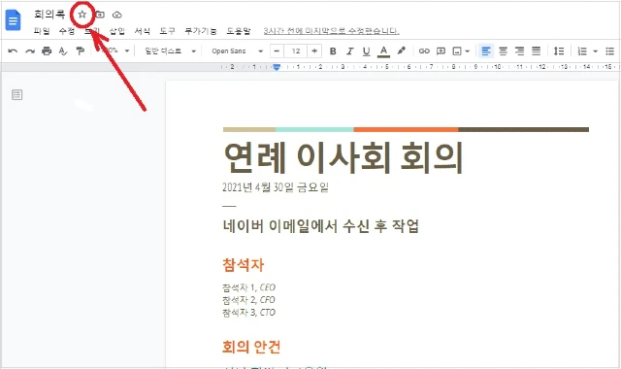The image size is (621, 369).
Task: Open the 일반 텍스트 paragraph style dropdown
Action: 171,51
